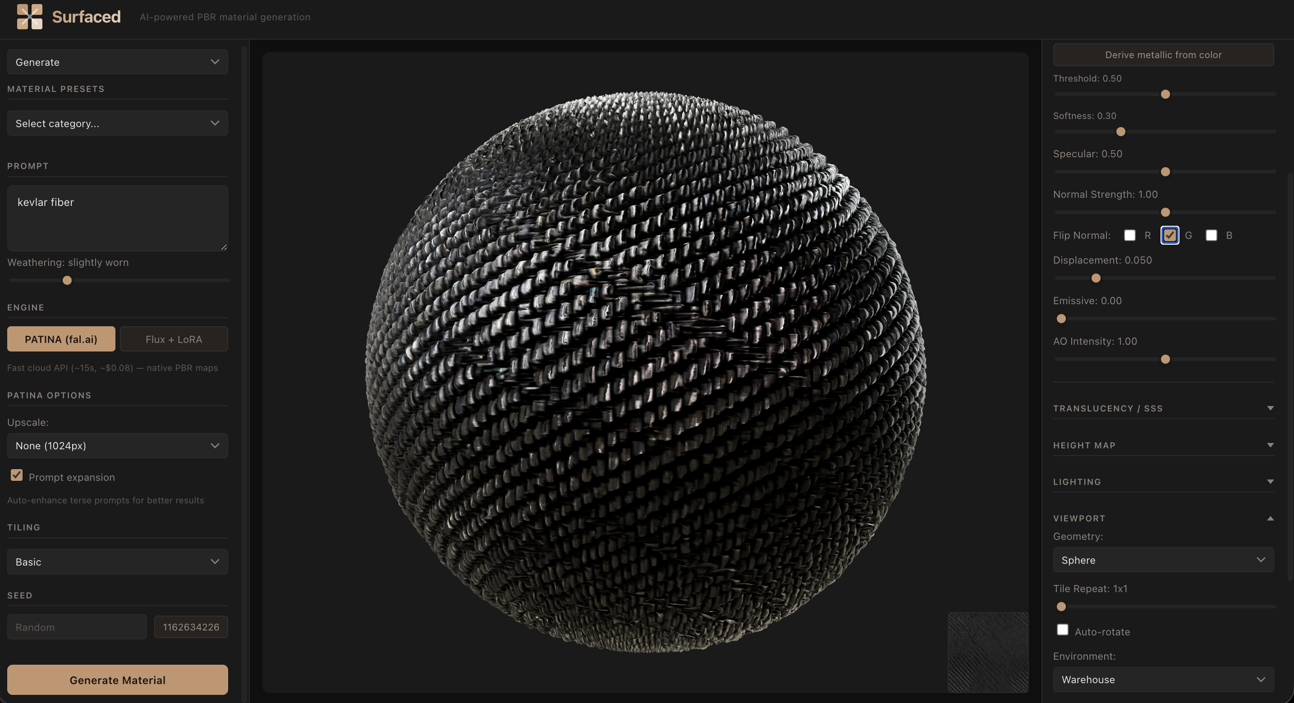Click Derive metallic from color button
This screenshot has width=1294, height=703.
[x=1163, y=55]
